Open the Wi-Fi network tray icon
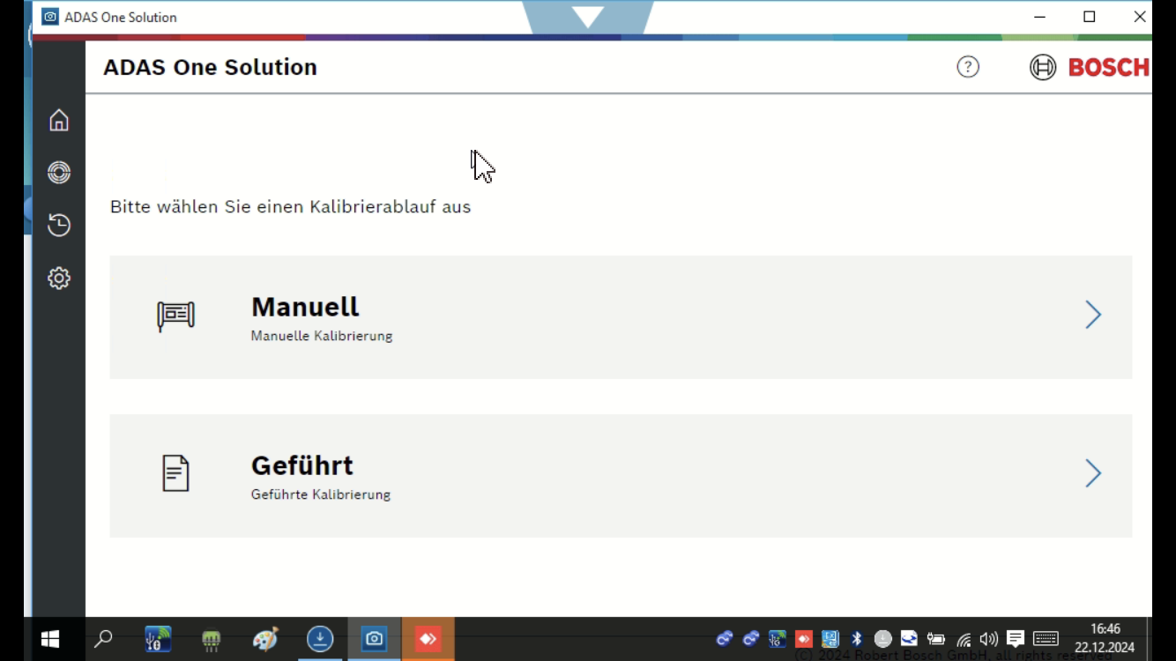The width and height of the screenshot is (1176, 661). [x=964, y=640]
